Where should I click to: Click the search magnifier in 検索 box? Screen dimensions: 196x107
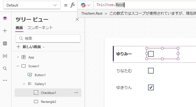[21, 38]
